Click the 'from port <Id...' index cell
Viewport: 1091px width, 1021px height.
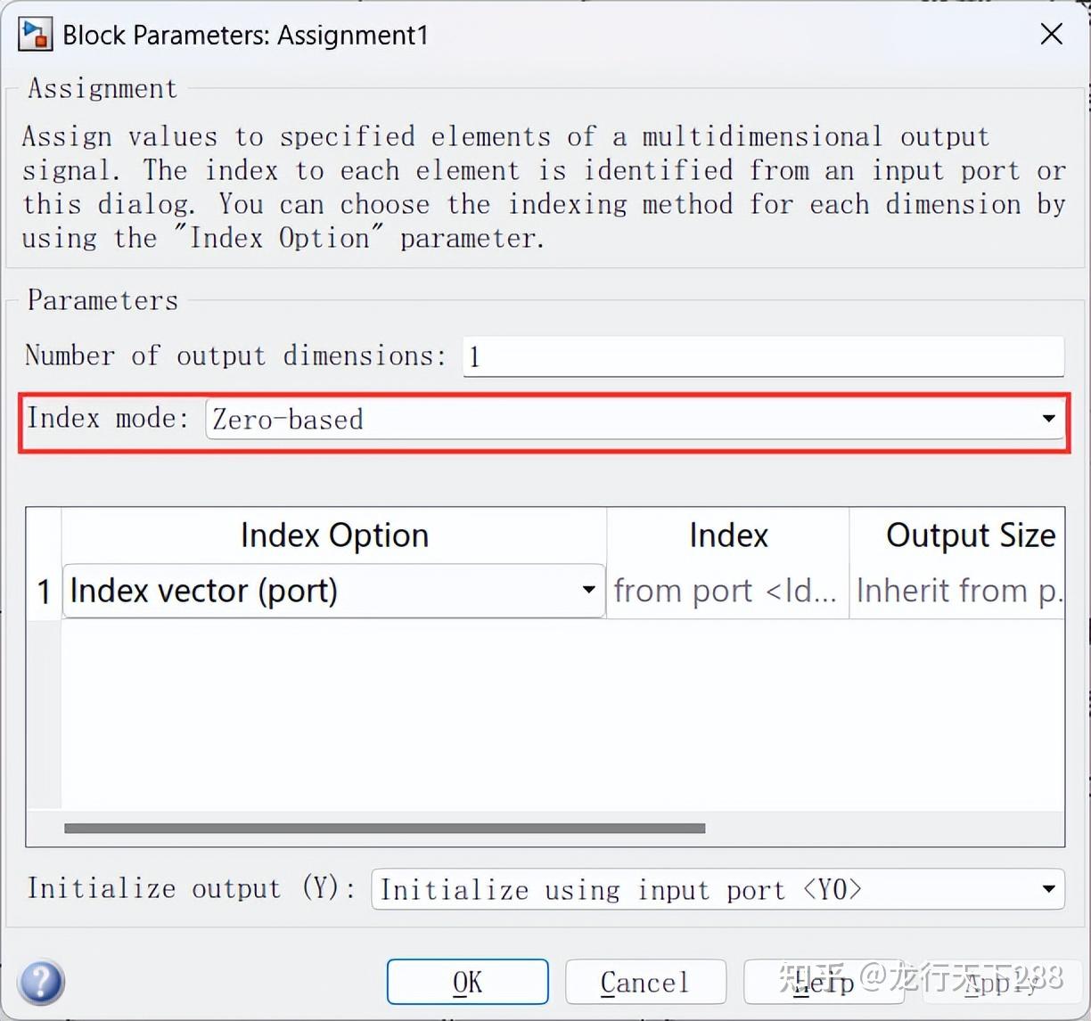pyautogui.click(x=727, y=591)
